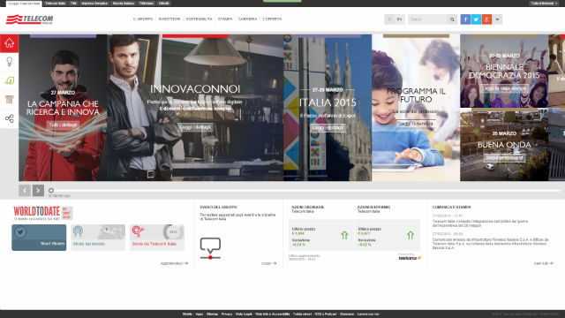Switch language to EN
This screenshot has height=318, width=565.
coord(399,19)
